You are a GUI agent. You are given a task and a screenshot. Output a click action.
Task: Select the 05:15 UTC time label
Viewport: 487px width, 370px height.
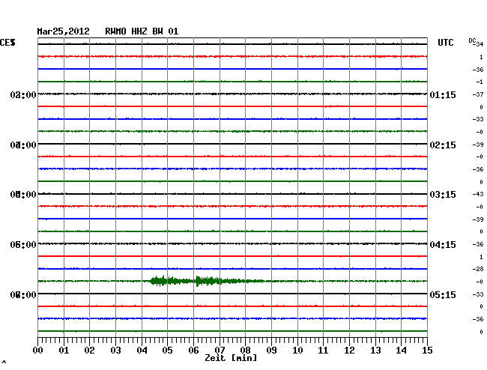click(443, 295)
